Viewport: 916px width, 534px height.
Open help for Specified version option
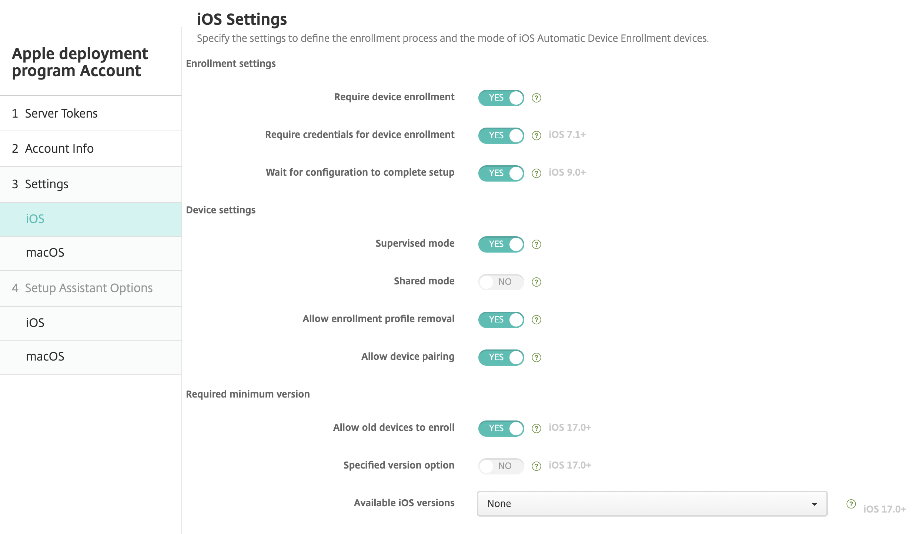pyautogui.click(x=536, y=466)
